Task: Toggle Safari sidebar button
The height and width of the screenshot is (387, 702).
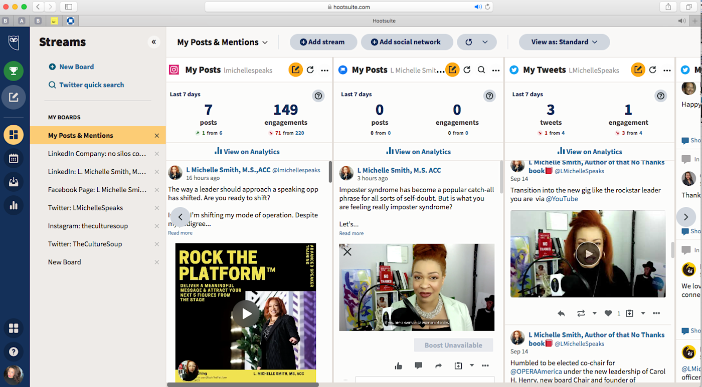Action: pyautogui.click(x=68, y=7)
